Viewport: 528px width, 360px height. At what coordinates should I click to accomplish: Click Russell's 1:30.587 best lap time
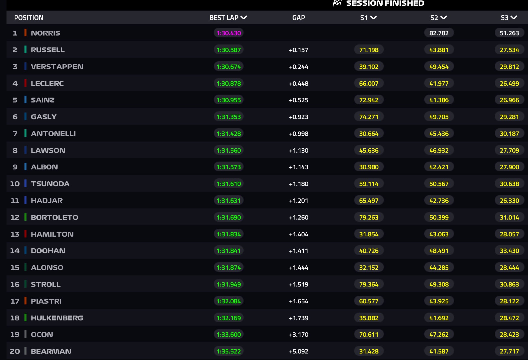tap(229, 50)
